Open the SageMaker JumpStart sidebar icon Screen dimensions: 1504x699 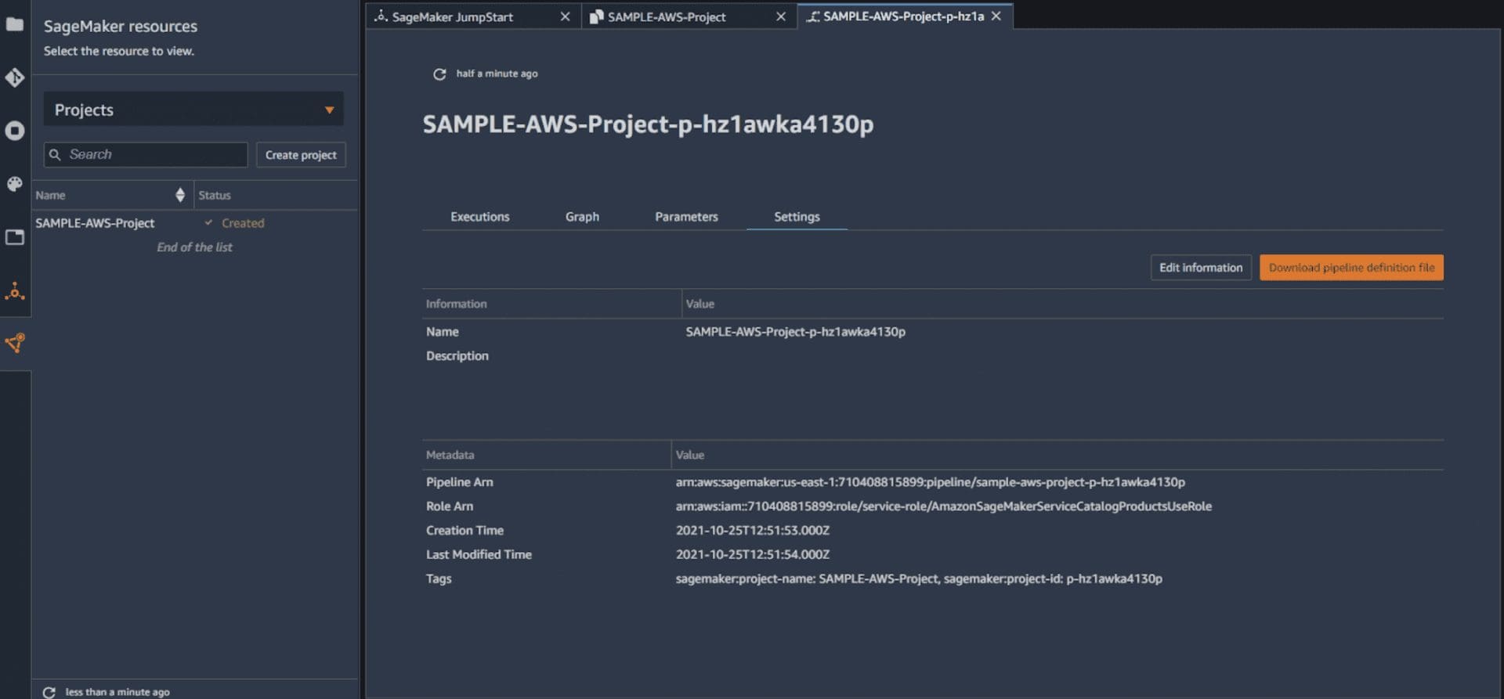pos(14,292)
